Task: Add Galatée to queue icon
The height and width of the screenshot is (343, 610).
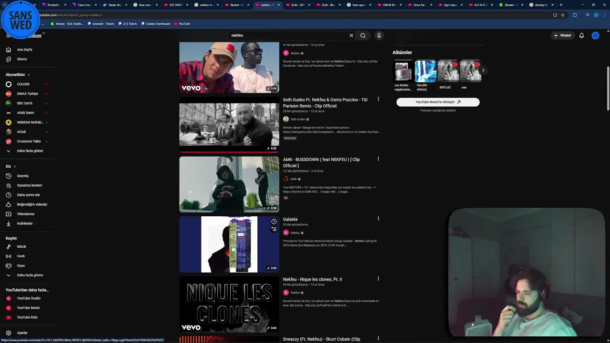Action: pos(274,229)
